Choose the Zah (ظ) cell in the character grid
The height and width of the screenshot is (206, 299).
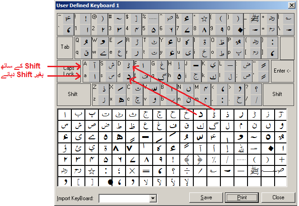click(132, 126)
